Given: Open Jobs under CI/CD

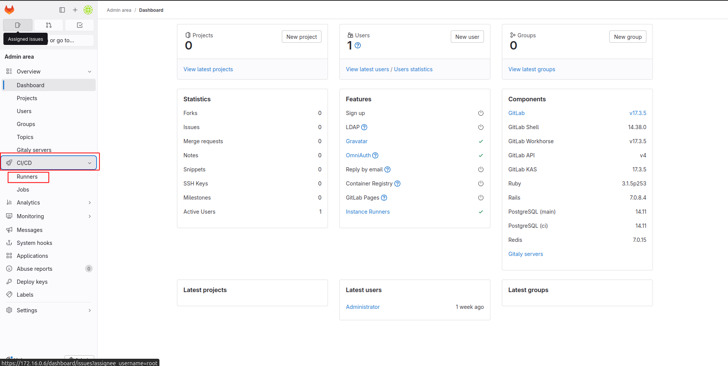Looking at the screenshot, I should tap(49, 190).
